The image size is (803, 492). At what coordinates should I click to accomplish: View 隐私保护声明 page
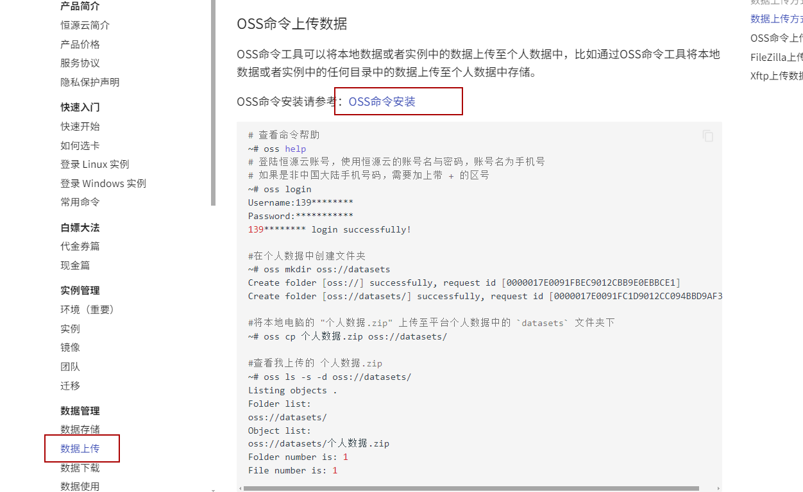pos(90,82)
